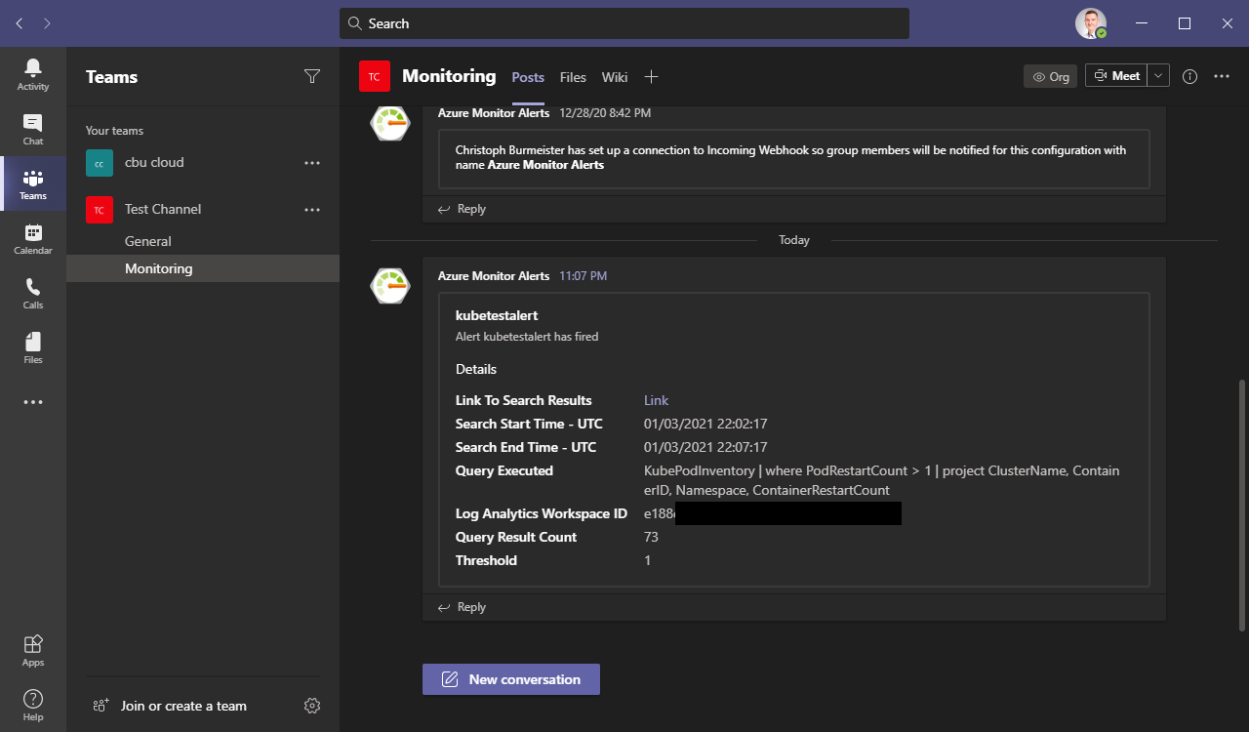Expand the Meet dropdown arrow

tap(1158, 76)
